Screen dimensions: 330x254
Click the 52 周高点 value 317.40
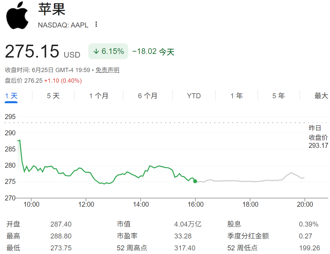point(185,248)
